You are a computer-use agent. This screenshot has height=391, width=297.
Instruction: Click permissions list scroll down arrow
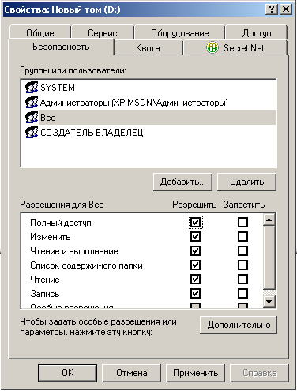point(269,302)
